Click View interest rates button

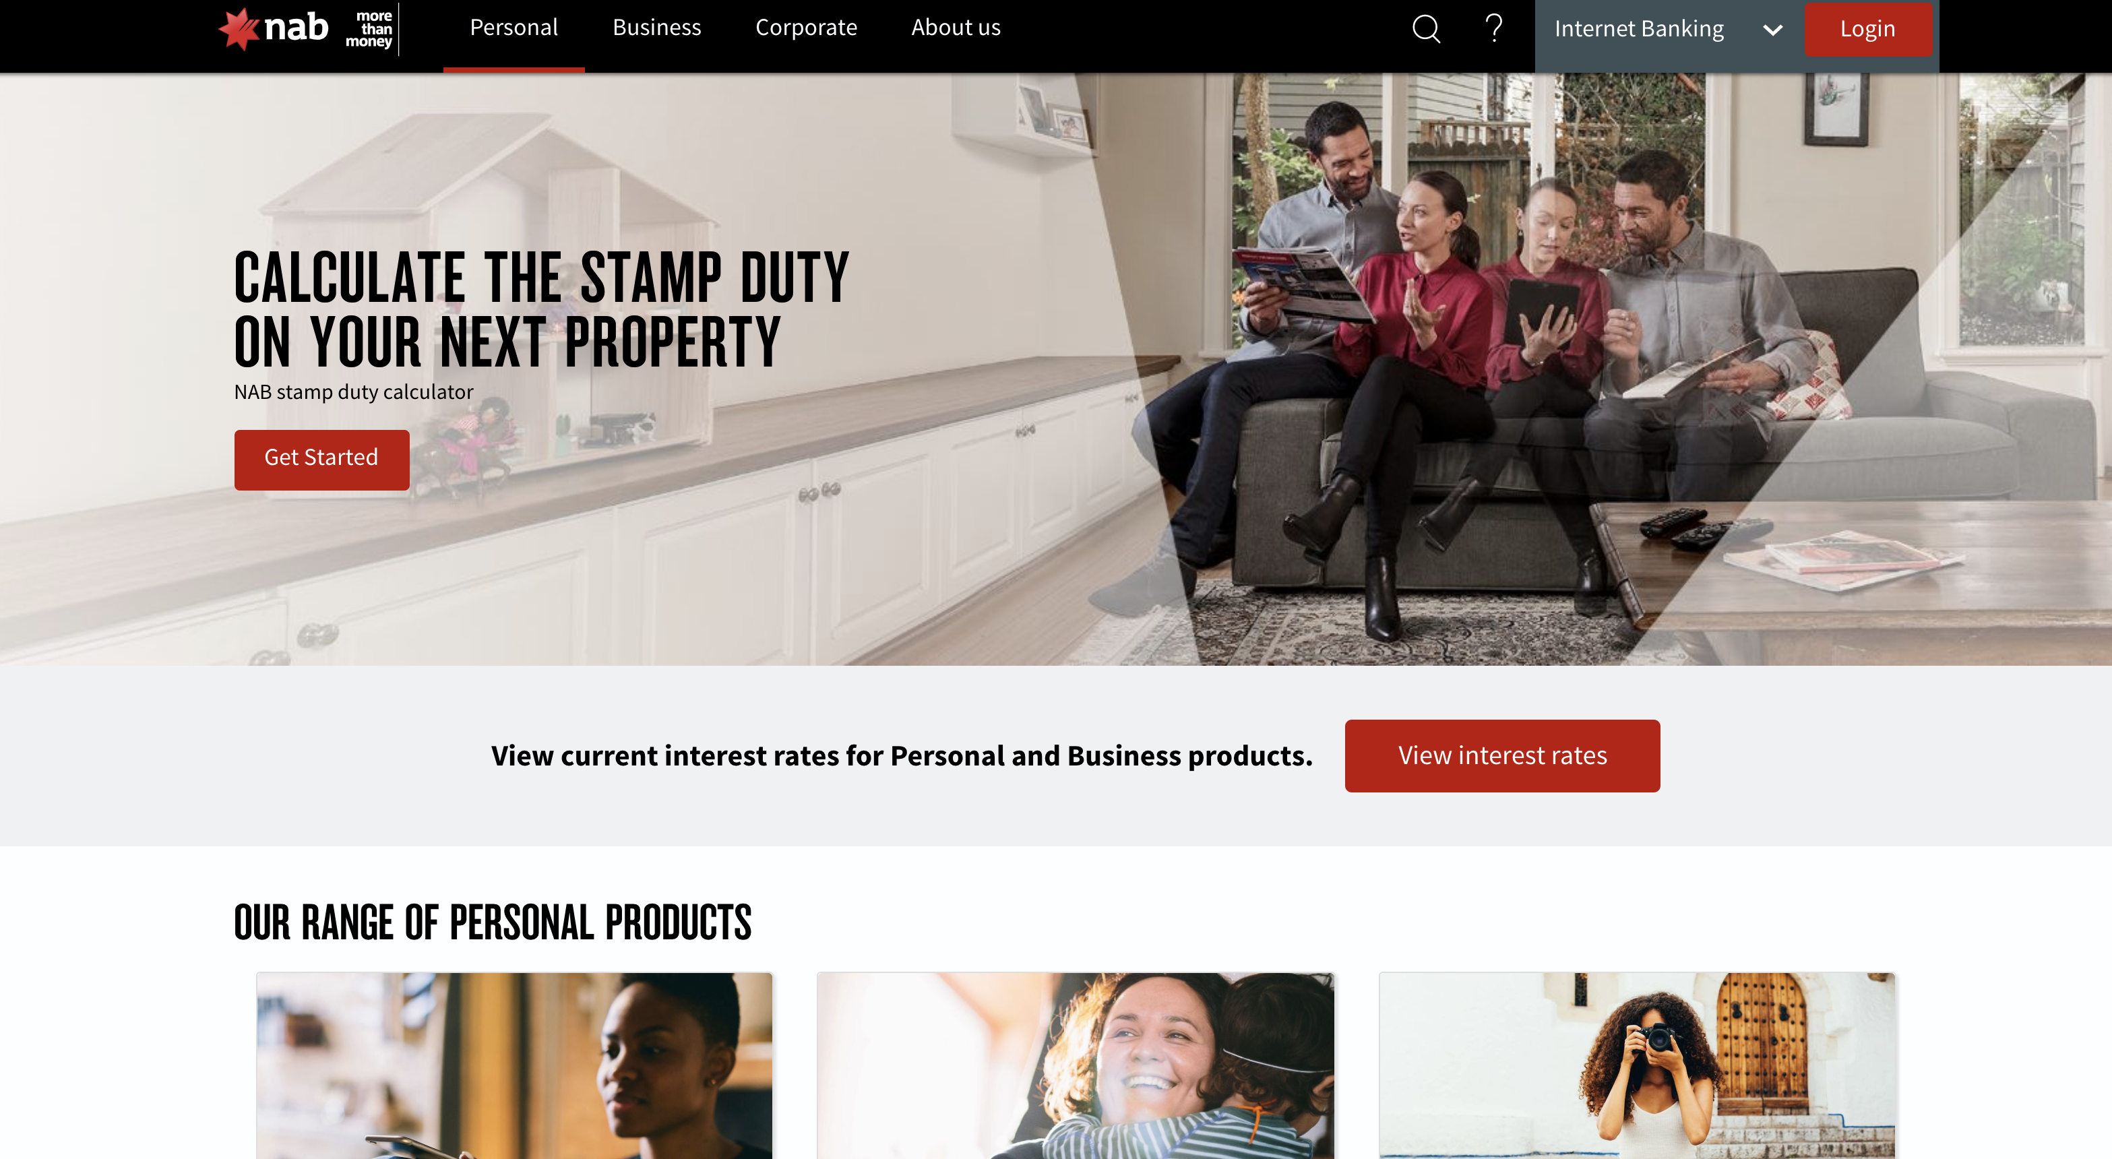1502,756
